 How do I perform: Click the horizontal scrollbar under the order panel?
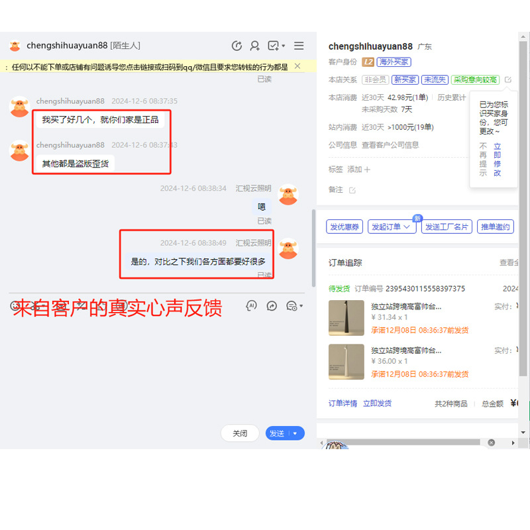pyautogui.click(x=404, y=443)
